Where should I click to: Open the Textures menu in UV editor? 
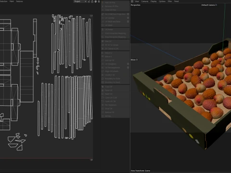click(x=19, y=1)
